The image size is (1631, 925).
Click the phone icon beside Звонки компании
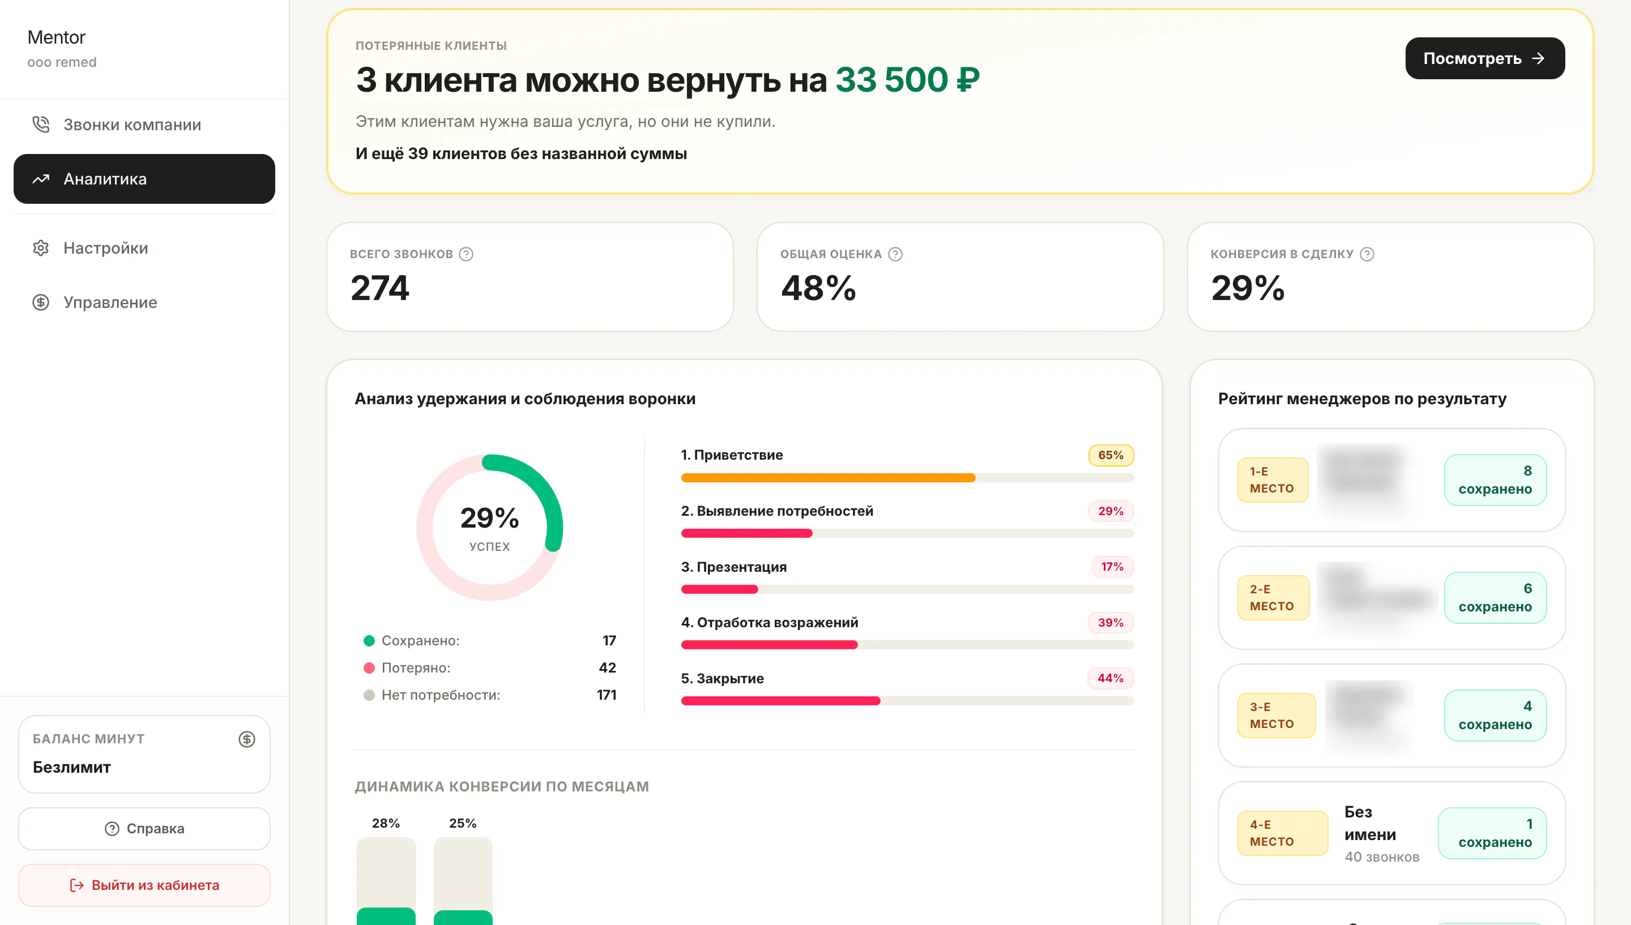click(41, 125)
